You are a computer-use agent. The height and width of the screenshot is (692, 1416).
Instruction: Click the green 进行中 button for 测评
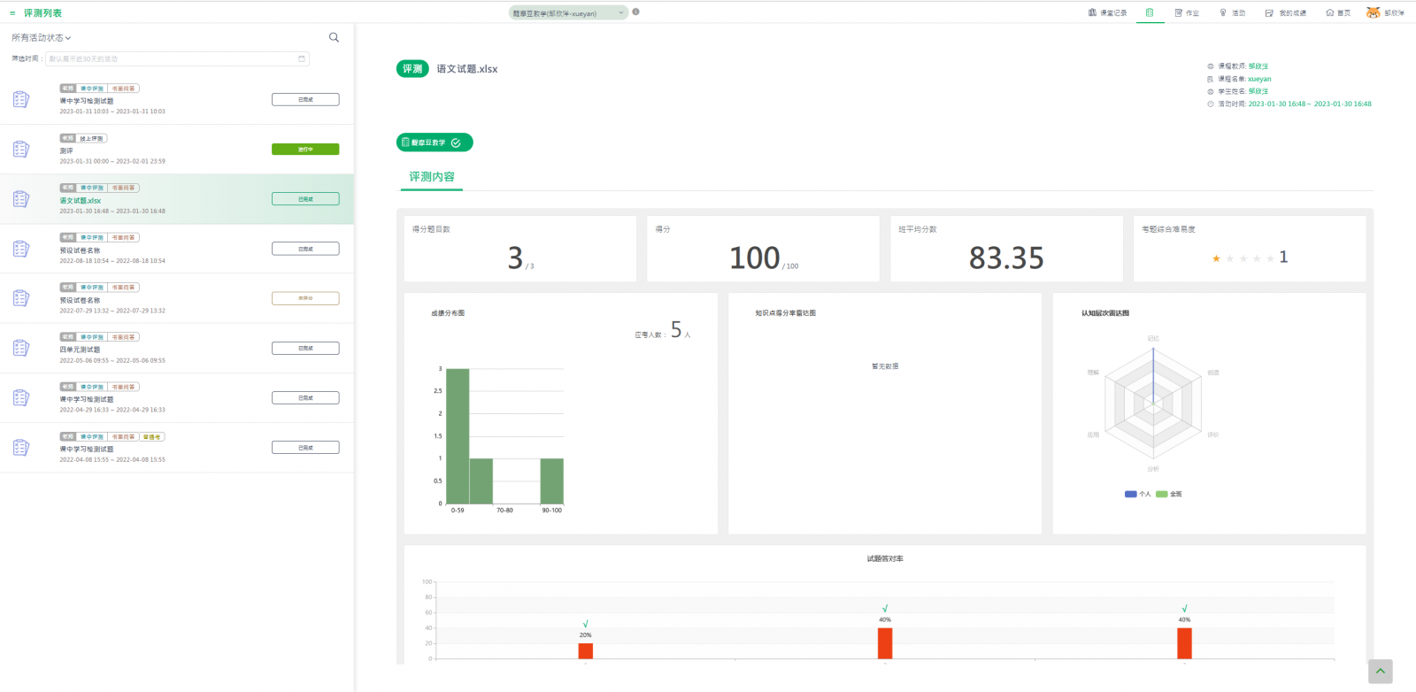pos(305,150)
